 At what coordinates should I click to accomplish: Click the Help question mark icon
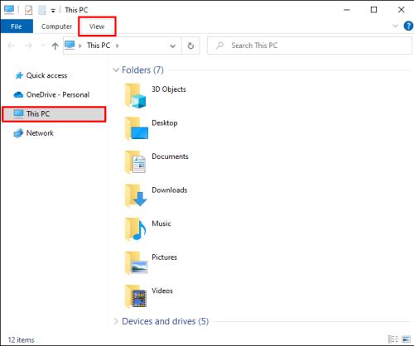[x=408, y=26]
